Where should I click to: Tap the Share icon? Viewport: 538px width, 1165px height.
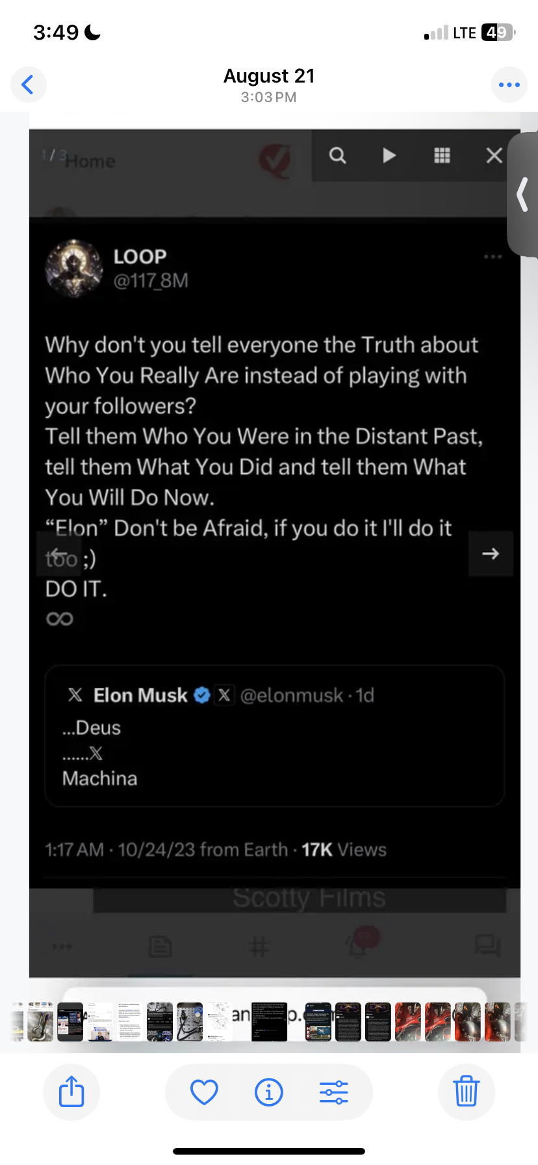[x=71, y=1092]
